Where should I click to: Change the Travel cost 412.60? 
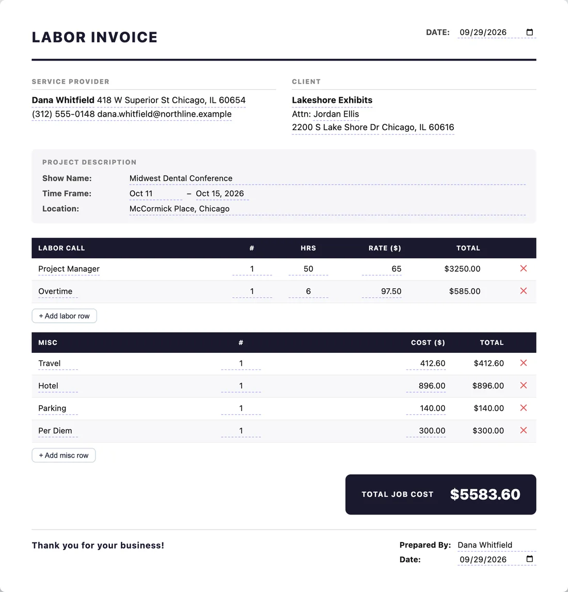(x=425, y=363)
